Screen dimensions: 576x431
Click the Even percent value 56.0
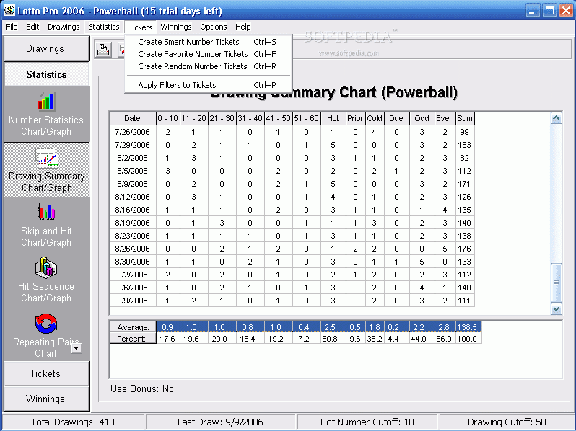coord(444,339)
